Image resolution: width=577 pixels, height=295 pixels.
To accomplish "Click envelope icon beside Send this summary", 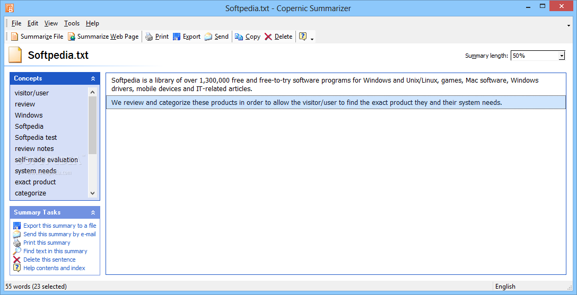I will (17, 234).
